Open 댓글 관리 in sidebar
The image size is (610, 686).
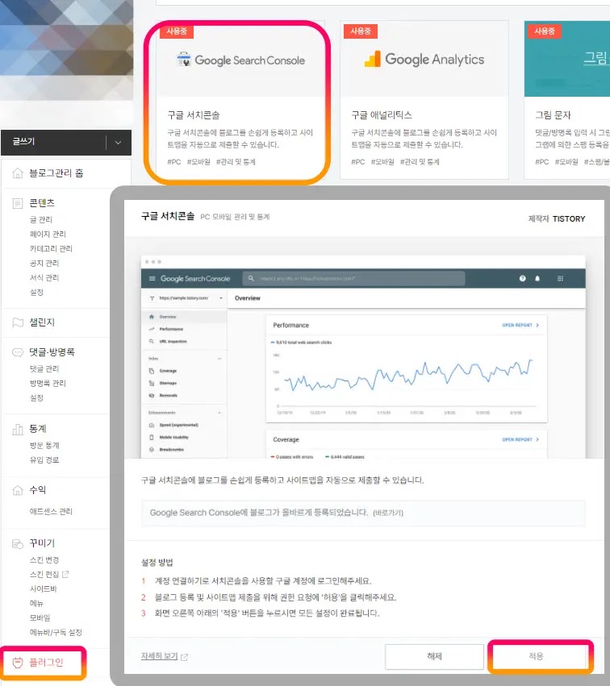(44, 369)
